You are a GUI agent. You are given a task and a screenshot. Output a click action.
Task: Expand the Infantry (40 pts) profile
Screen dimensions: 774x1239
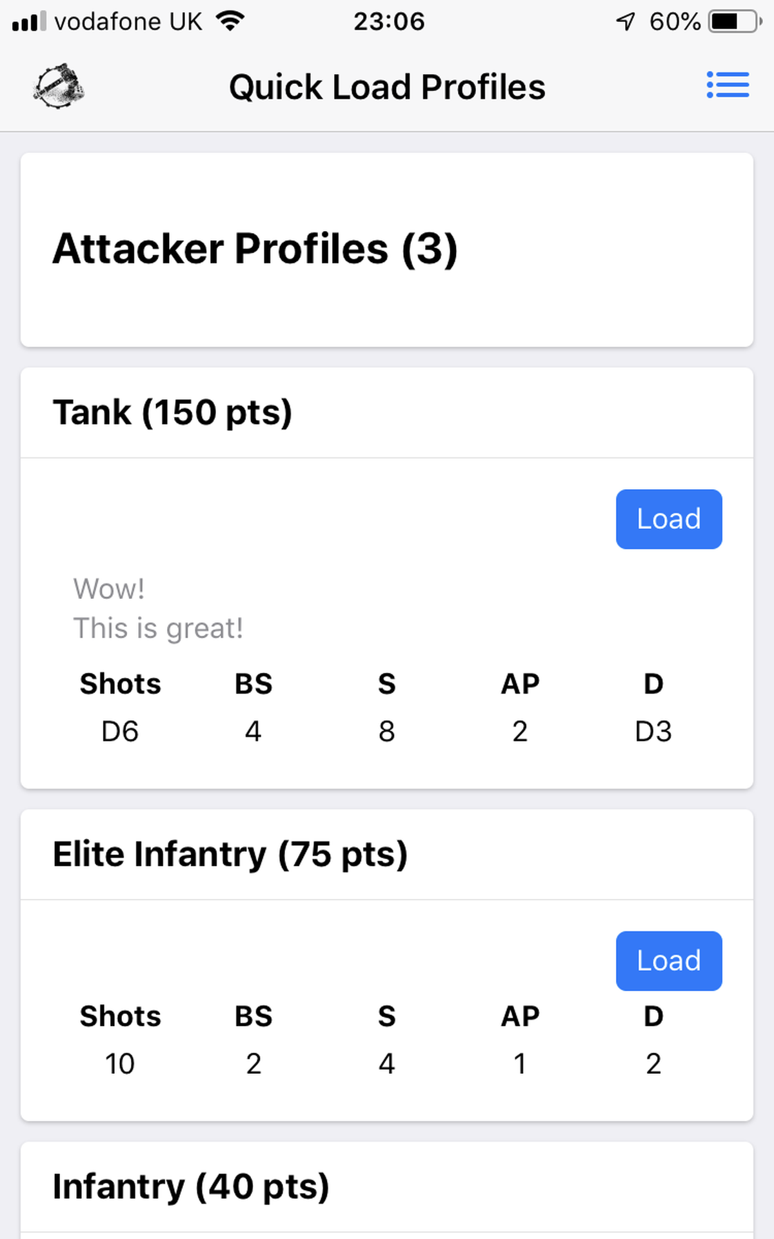click(191, 1186)
